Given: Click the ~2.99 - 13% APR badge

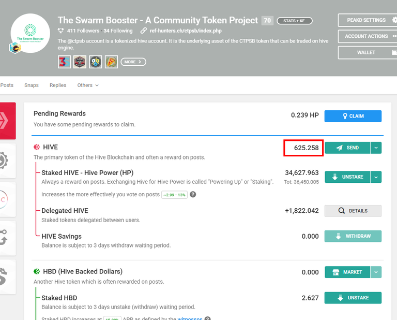Looking at the screenshot, I should 174,195.
